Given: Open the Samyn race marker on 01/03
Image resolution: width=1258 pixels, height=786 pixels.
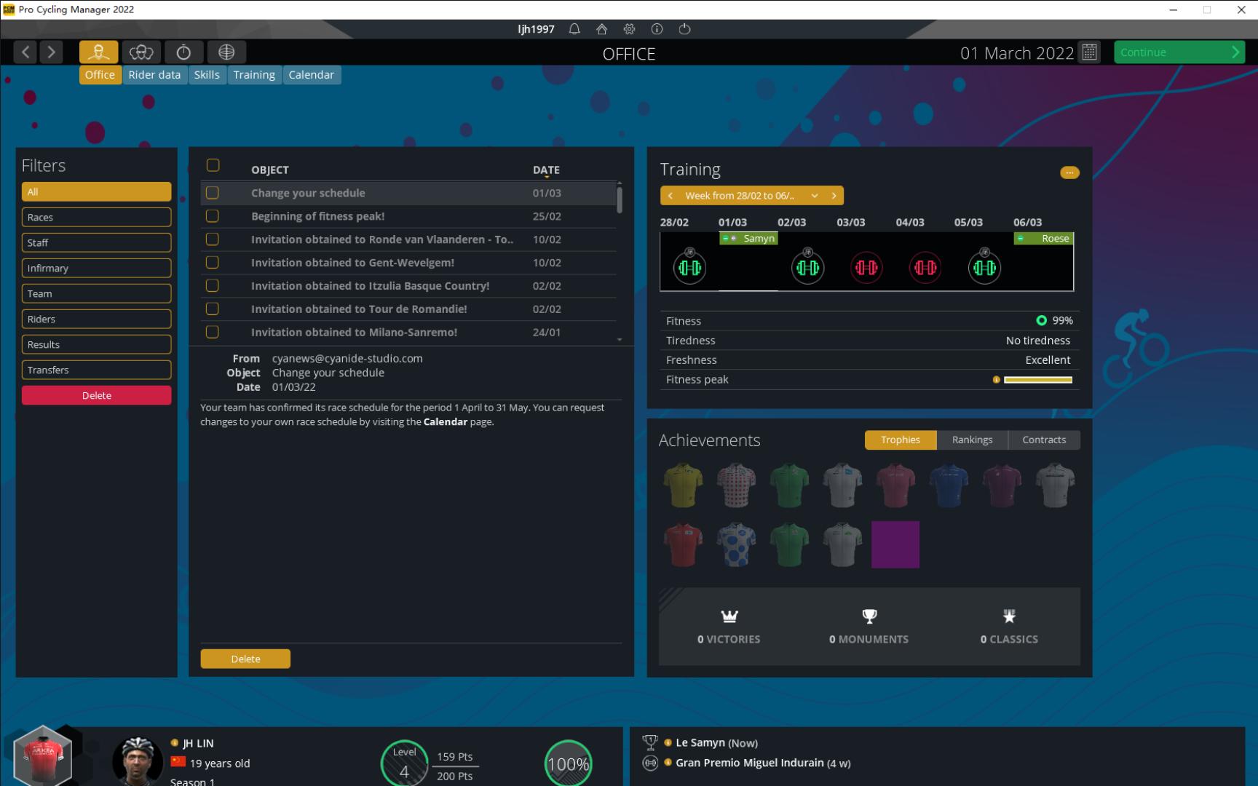Looking at the screenshot, I should pyautogui.click(x=748, y=239).
